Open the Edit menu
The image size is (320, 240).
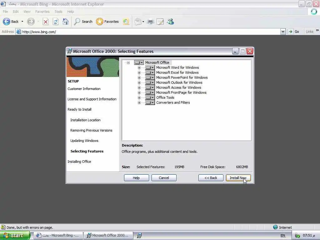tap(16, 12)
